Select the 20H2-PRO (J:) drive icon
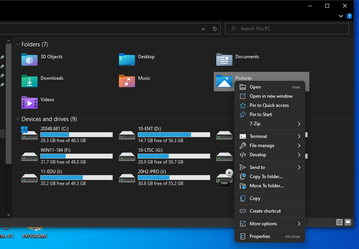Viewport: 359px width, 249px height. [127, 178]
